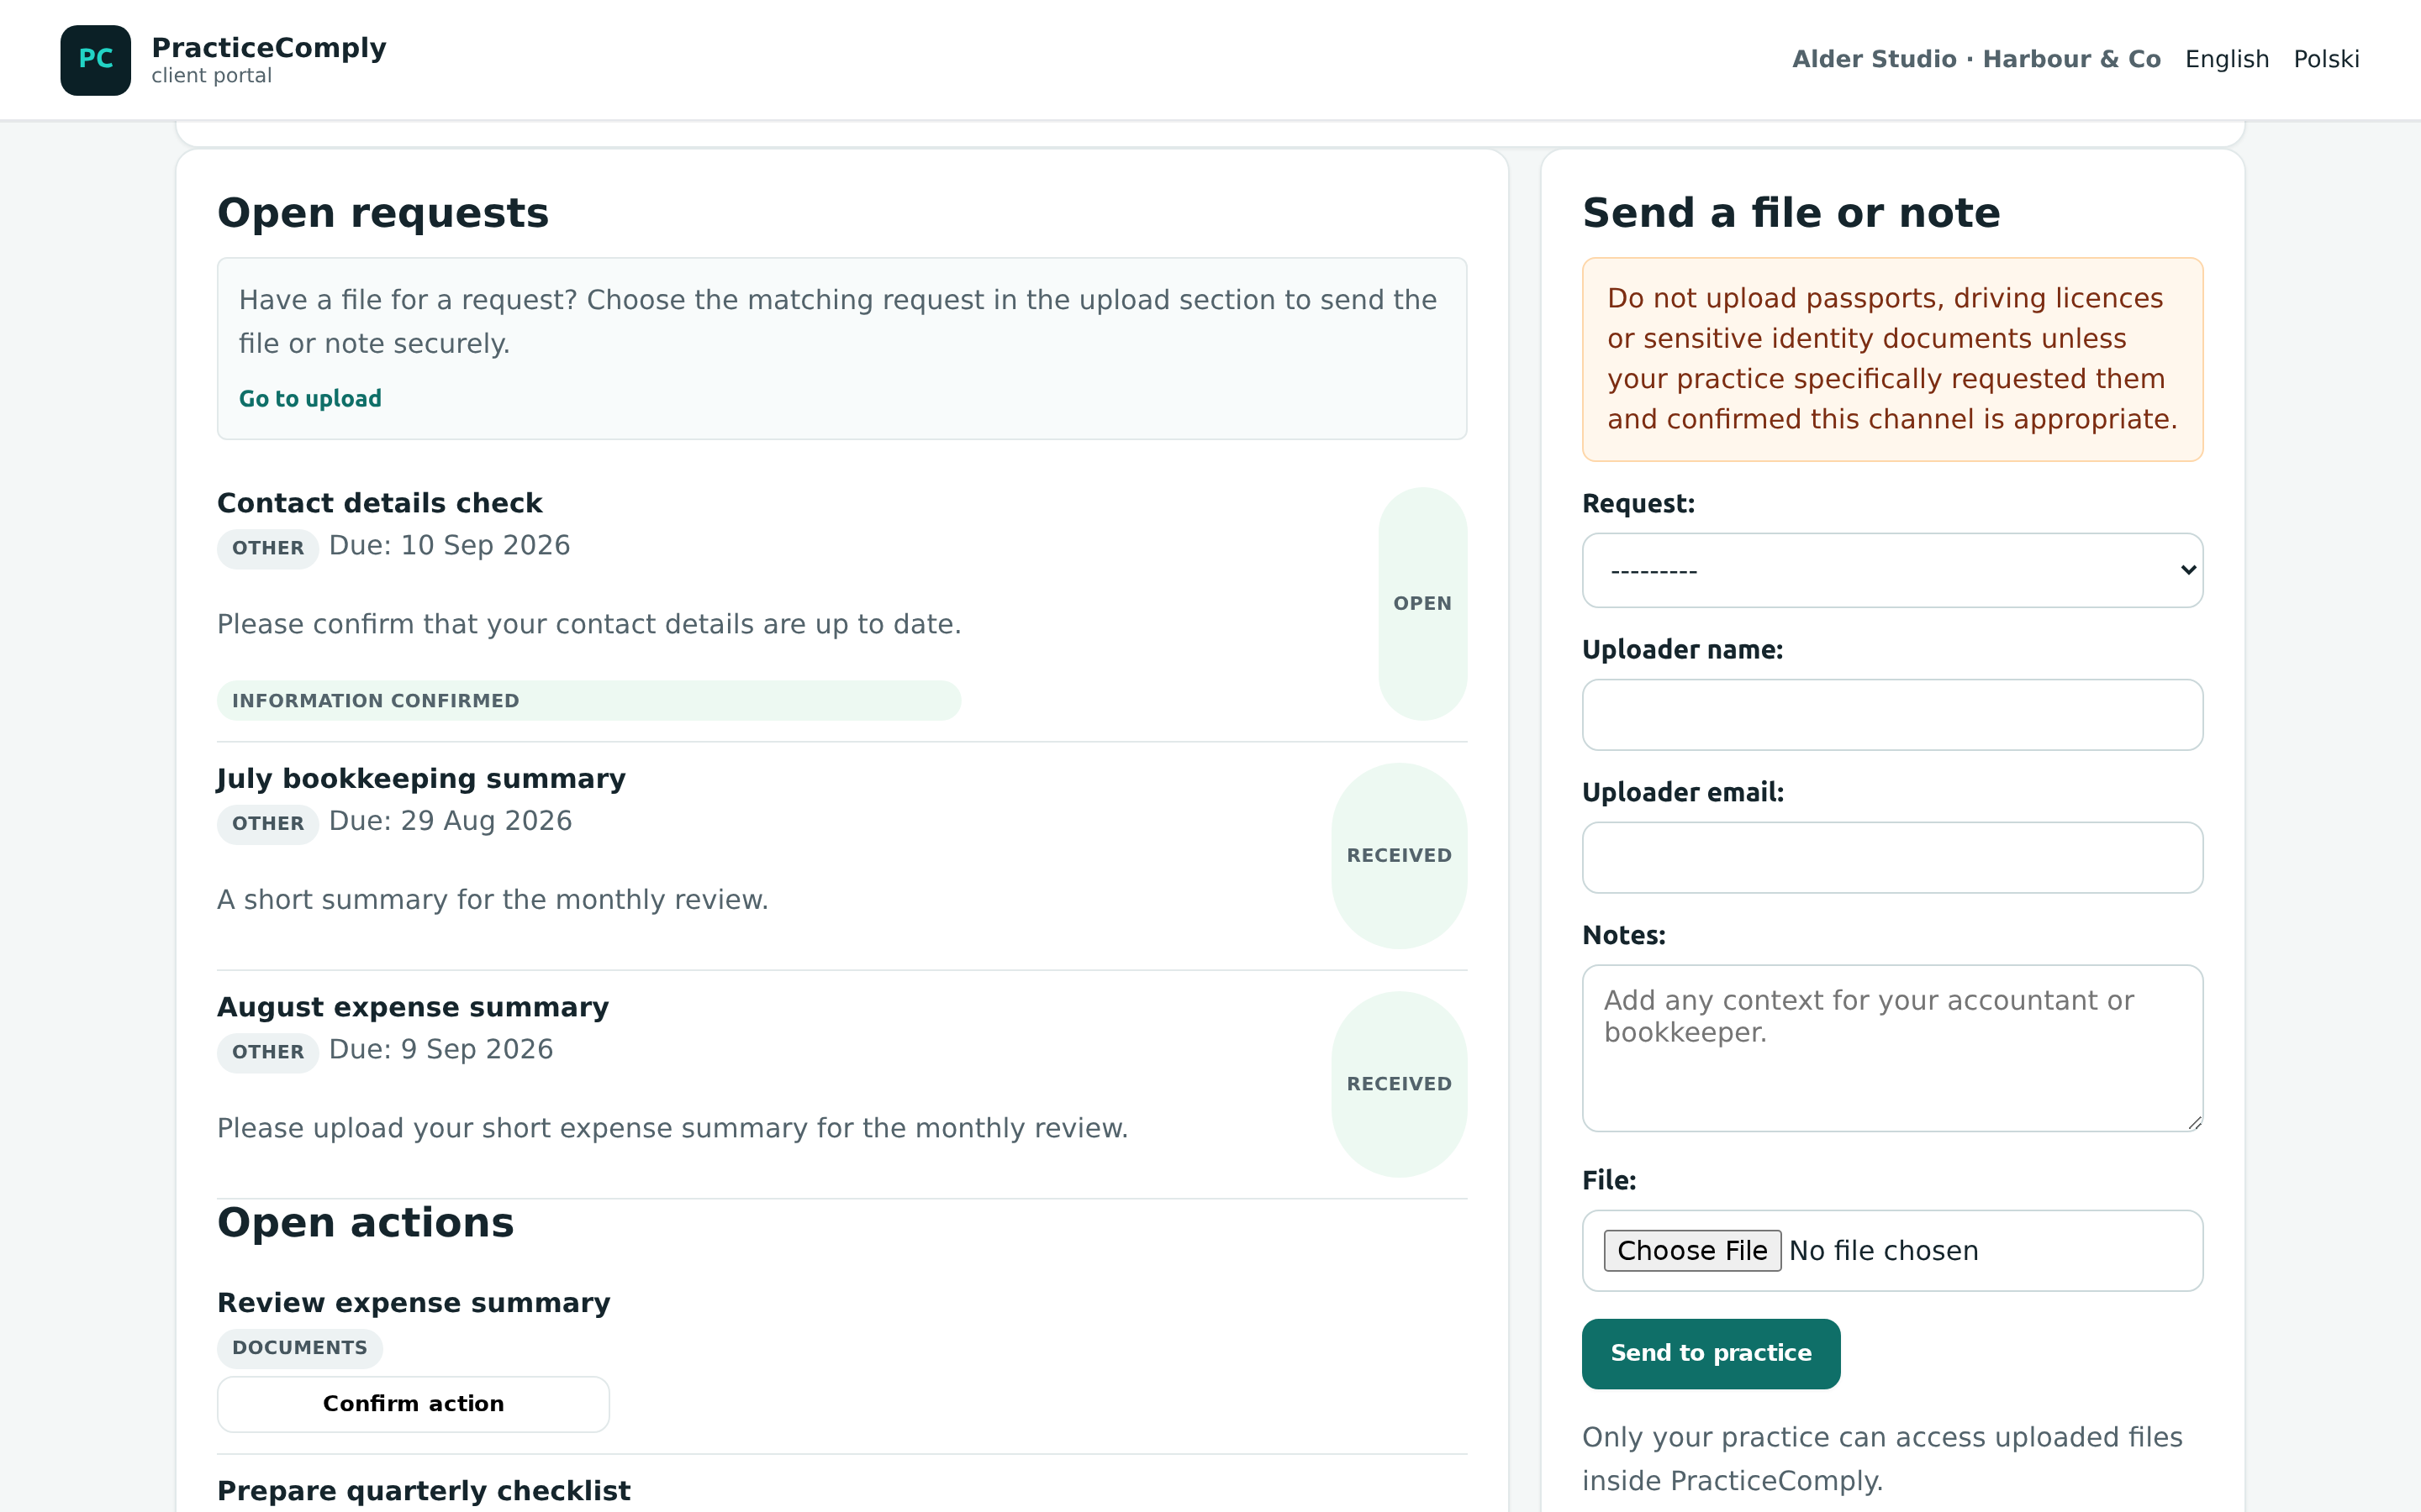
Task: Focus the Uploader email field
Action: tap(1891, 858)
